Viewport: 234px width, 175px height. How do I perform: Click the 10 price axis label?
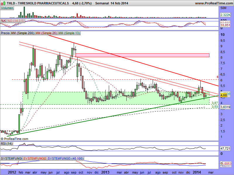[223, 35]
